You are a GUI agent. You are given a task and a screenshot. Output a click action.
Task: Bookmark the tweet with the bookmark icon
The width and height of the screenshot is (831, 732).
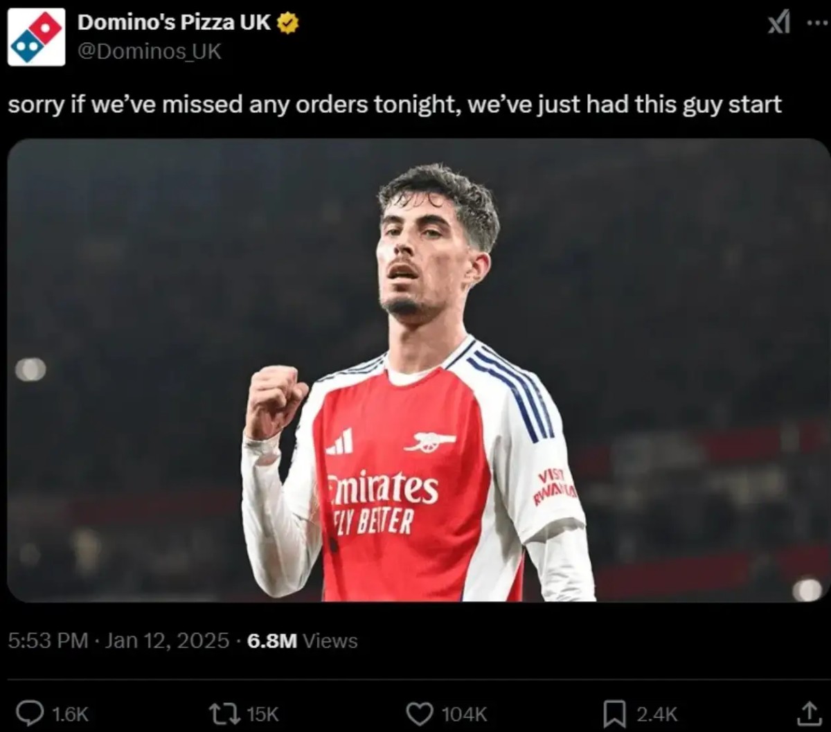point(614,713)
